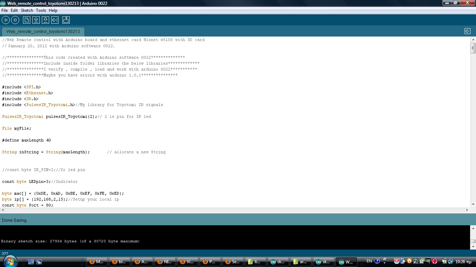Click the Windows Start orb
Viewport: 476px width, 267px height.
coord(10,261)
